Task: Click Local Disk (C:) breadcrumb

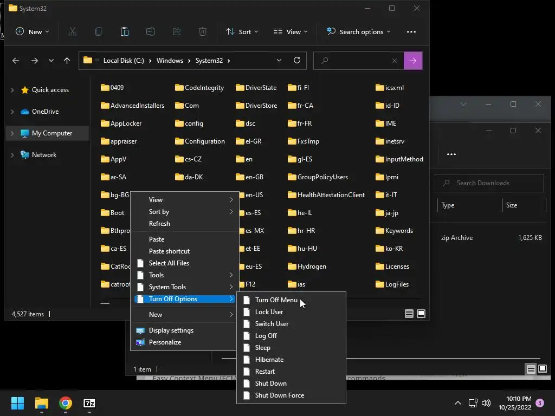Action: click(124, 61)
